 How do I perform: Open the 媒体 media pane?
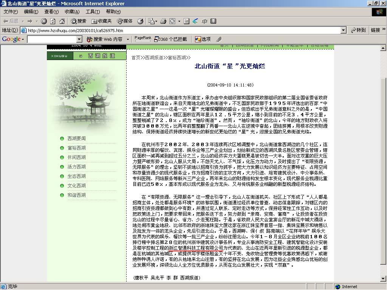tap(125, 21)
